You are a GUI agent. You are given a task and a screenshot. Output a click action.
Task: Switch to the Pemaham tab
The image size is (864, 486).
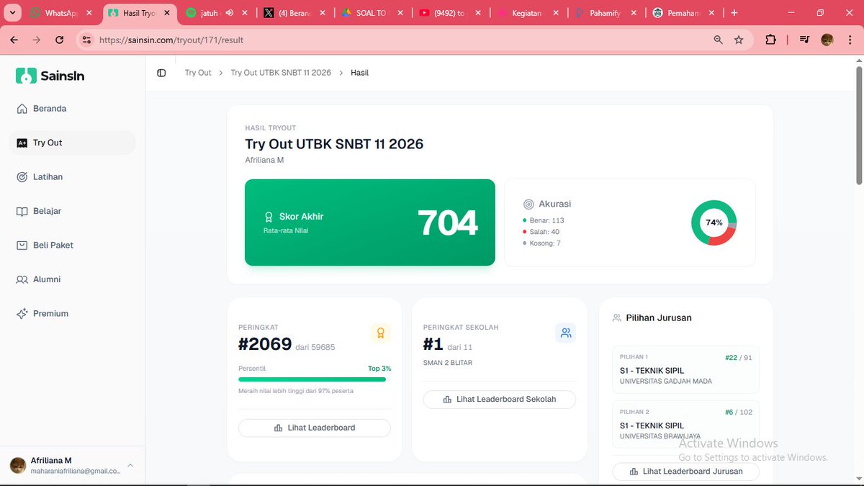click(684, 13)
